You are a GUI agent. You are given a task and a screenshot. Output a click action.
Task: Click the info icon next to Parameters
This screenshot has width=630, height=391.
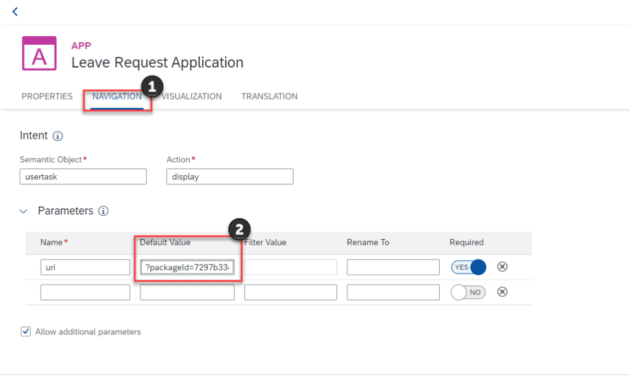click(103, 211)
